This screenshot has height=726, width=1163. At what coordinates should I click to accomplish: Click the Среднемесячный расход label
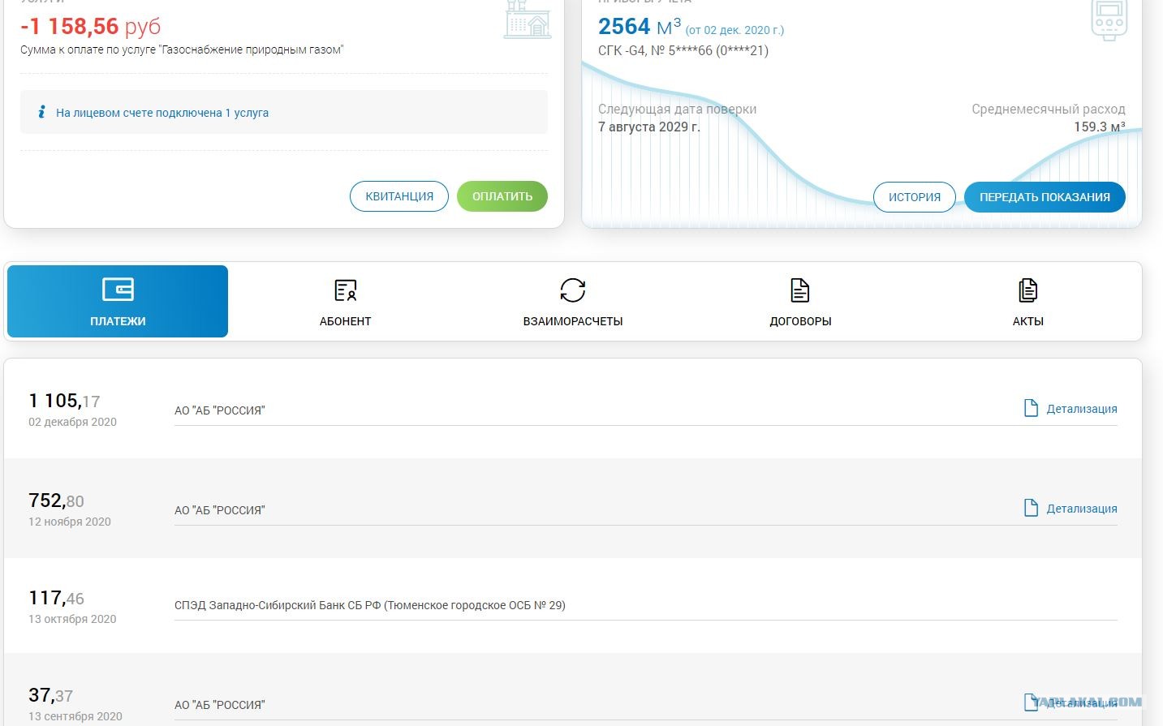coord(1049,109)
